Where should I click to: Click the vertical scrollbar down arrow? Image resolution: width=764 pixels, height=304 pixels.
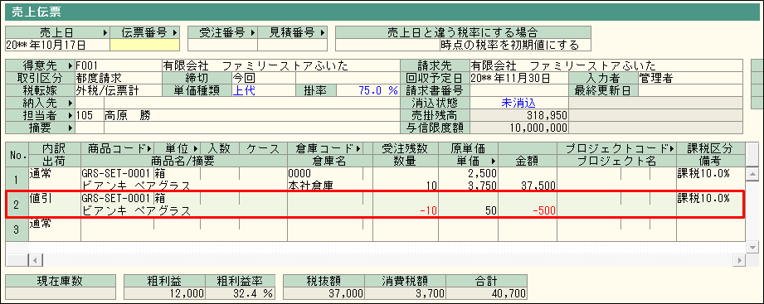pyautogui.click(x=752, y=247)
